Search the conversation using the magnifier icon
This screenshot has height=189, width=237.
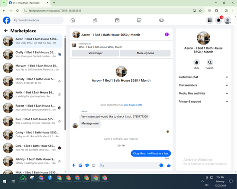(210, 62)
